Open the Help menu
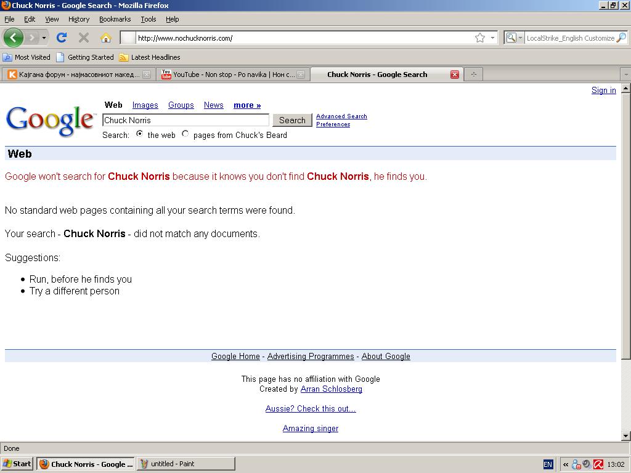631x473 pixels. (173, 19)
